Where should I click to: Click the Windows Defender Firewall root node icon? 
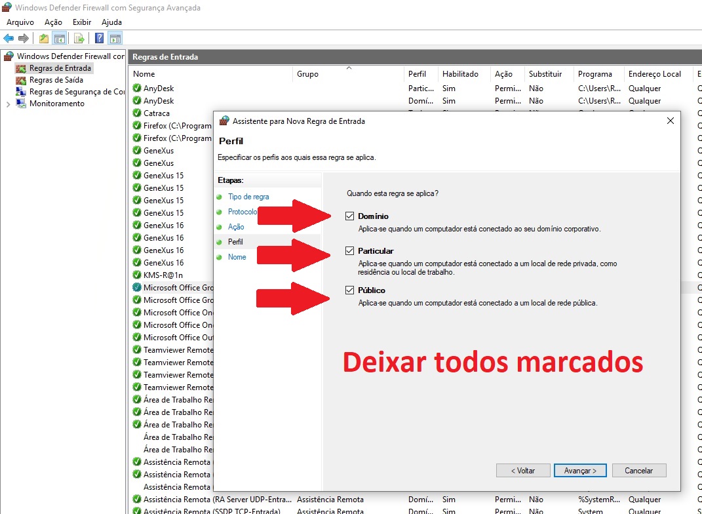point(9,56)
